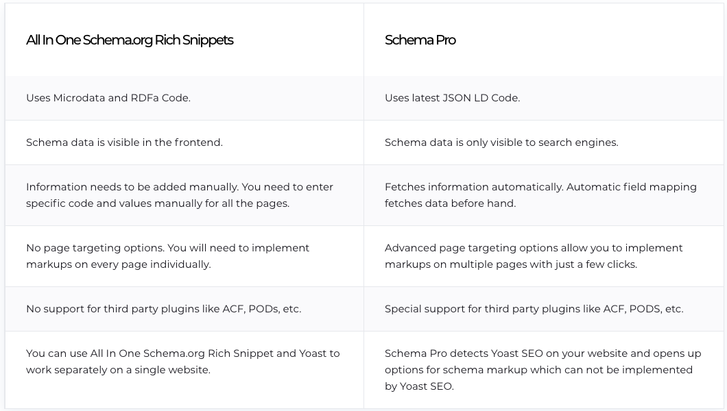
Task: Click text 'work separately on a single website'
Action: (x=118, y=370)
